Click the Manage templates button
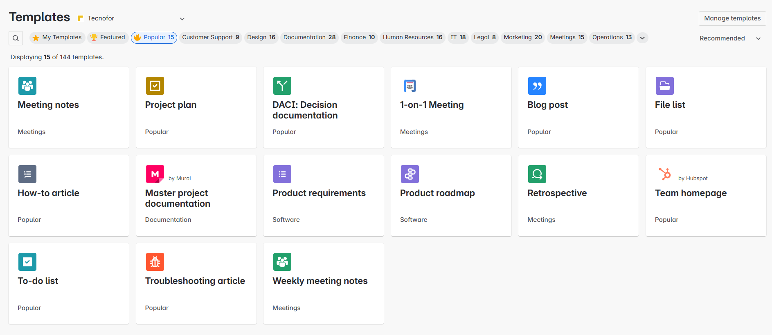This screenshot has height=335, width=772. tap(732, 18)
